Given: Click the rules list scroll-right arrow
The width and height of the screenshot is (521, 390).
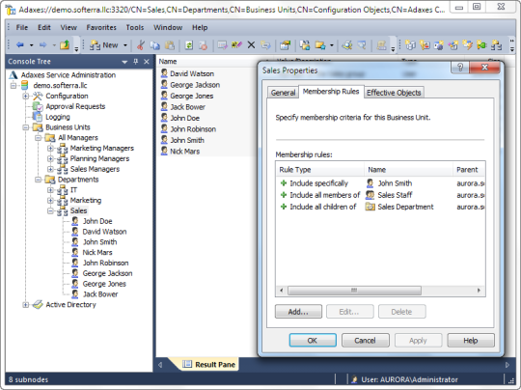Looking at the screenshot, I should (x=479, y=291).
